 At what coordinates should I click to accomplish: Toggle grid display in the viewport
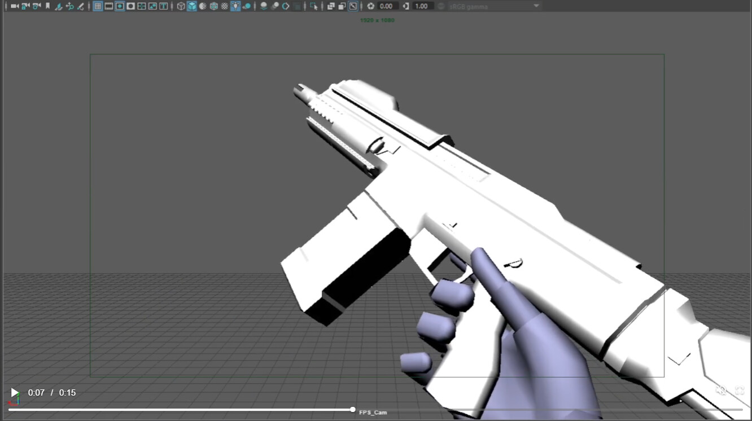98,6
